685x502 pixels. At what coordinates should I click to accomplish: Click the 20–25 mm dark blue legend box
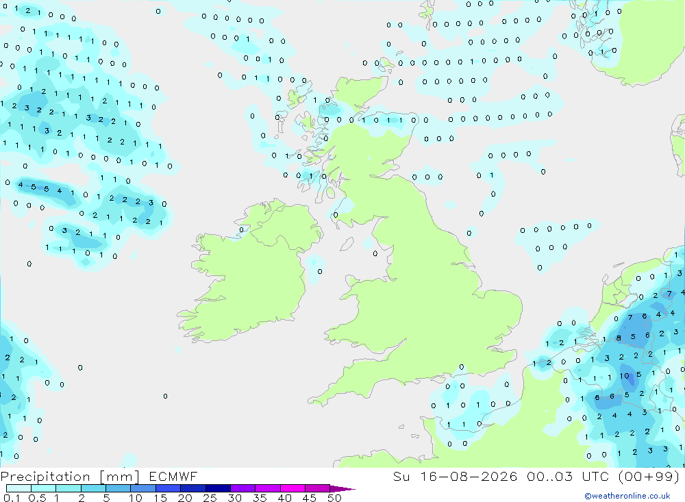(192, 488)
